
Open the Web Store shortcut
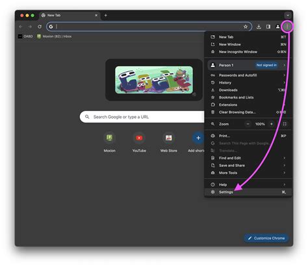point(168,142)
